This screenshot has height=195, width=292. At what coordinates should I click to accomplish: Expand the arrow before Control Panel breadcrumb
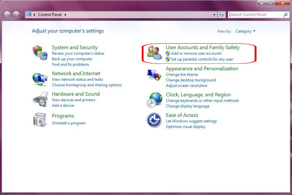tap(35, 15)
